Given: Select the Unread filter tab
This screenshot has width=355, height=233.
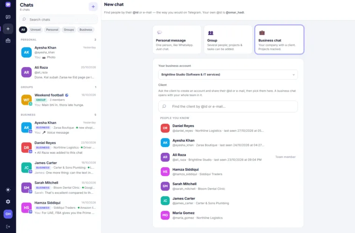Looking at the screenshot, I should (35, 29).
